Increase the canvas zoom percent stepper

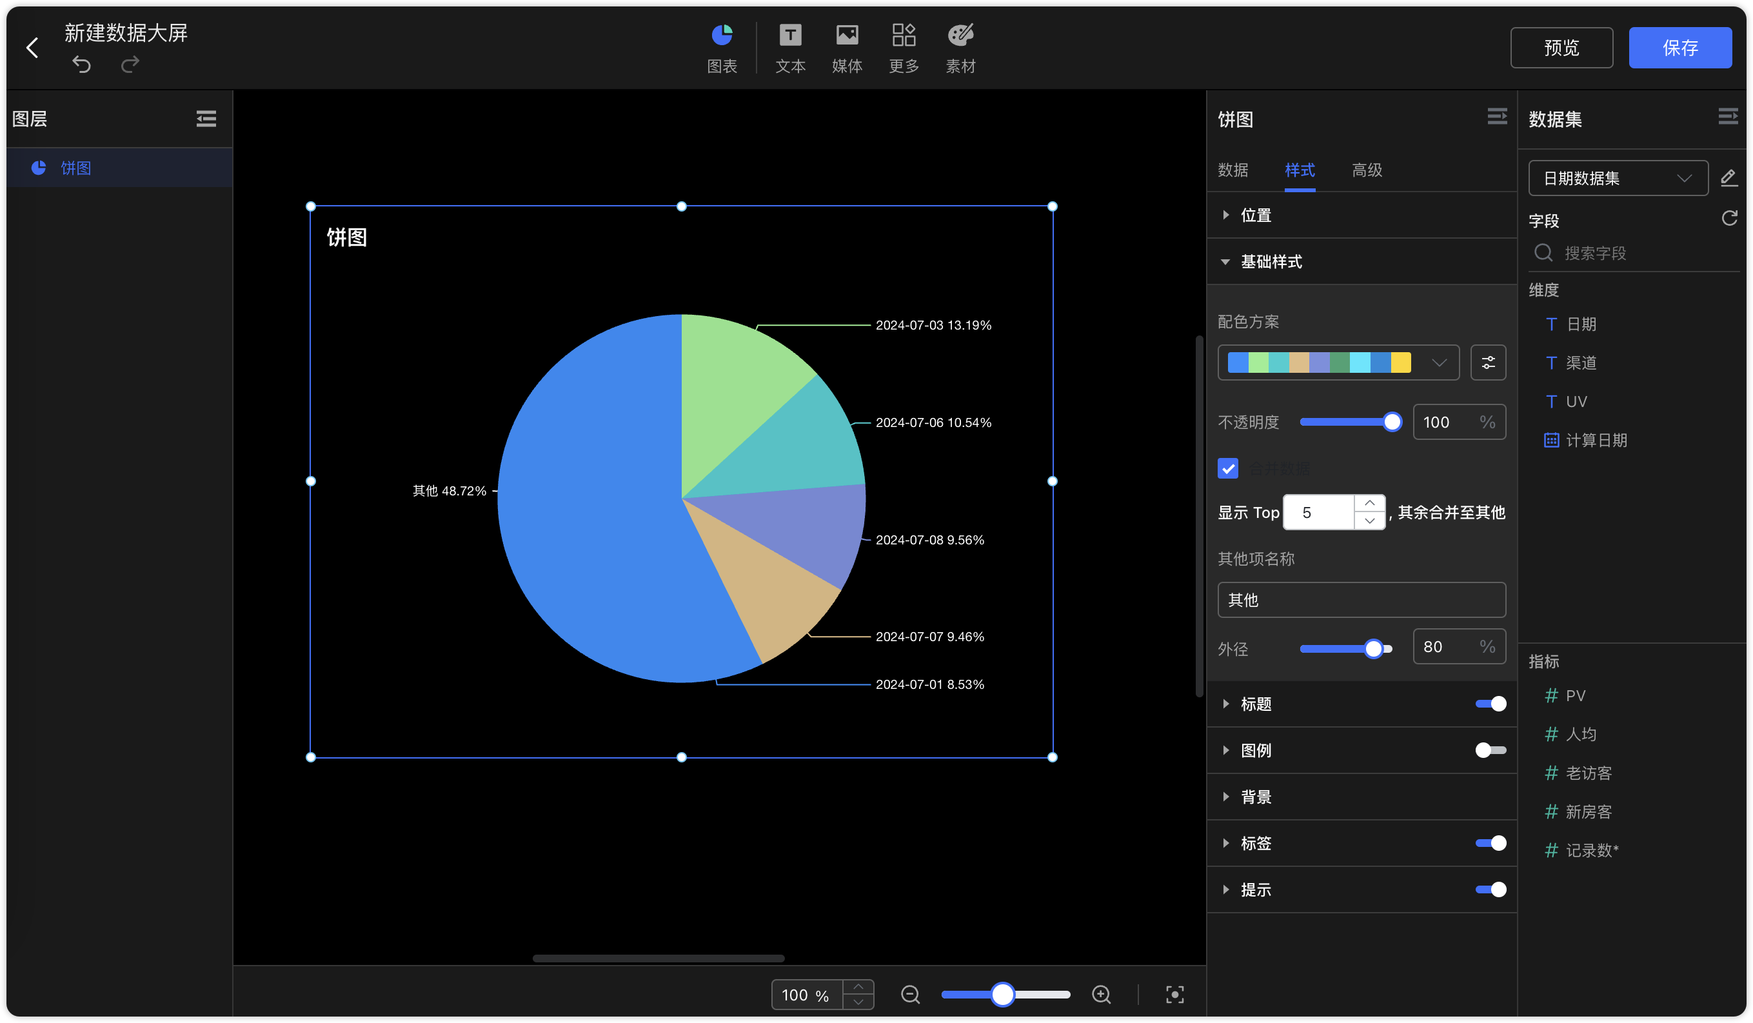click(858, 987)
